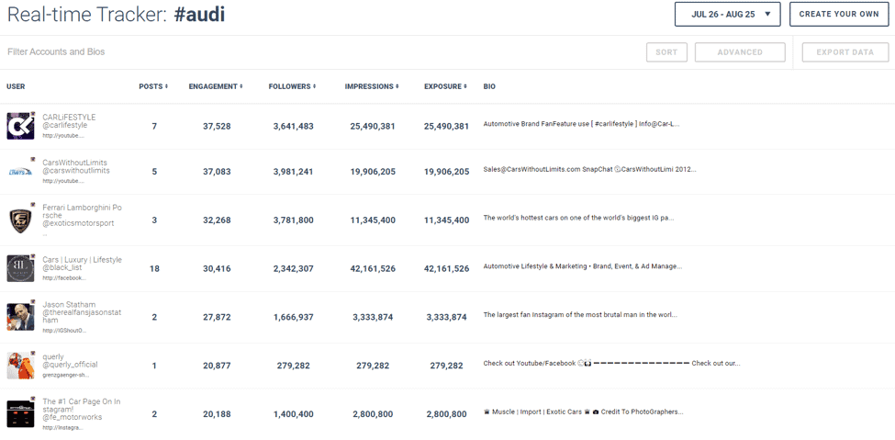The width and height of the screenshot is (895, 440).
Task: Sort by Impressions column header
Action: tap(372, 86)
